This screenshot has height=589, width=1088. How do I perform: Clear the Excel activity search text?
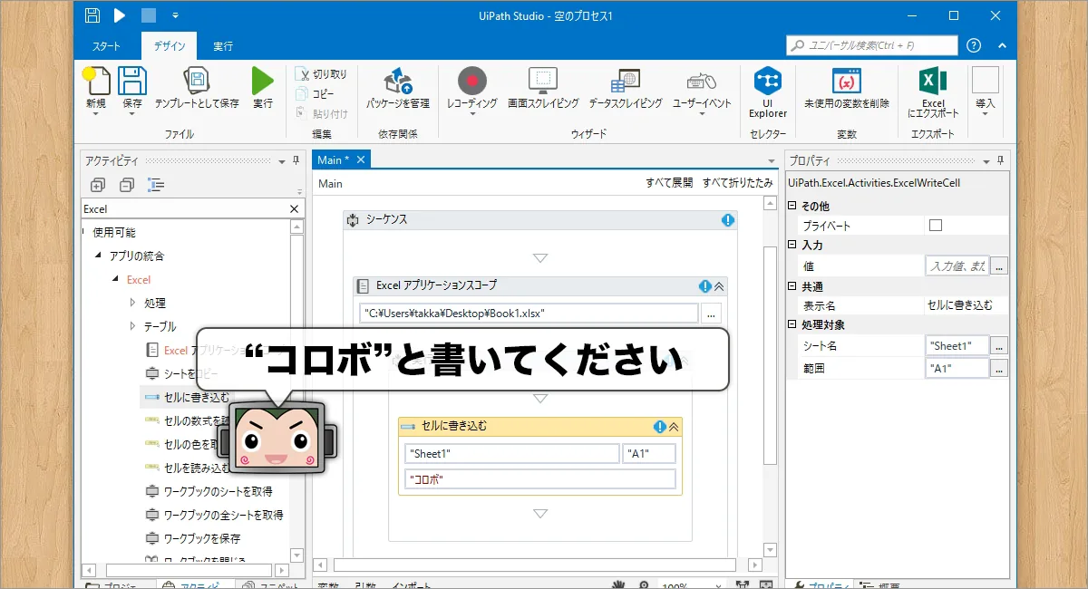click(x=294, y=209)
